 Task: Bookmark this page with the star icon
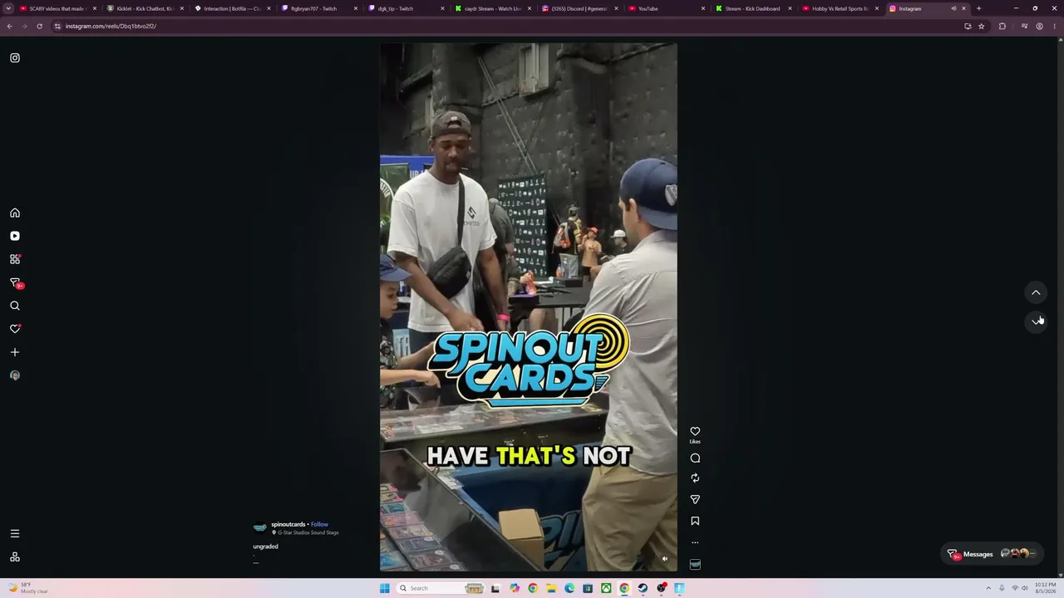[981, 26]
